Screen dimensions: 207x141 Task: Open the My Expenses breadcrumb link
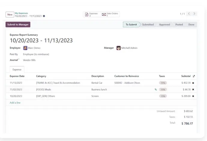click(21, 13)
